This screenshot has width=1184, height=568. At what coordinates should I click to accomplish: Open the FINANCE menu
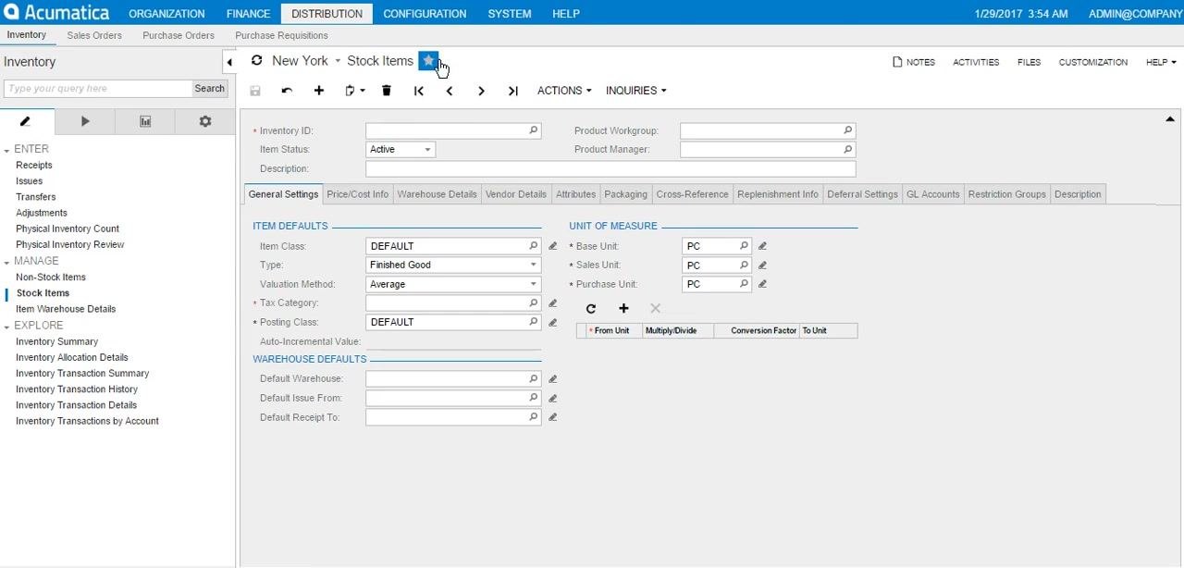[x=248, y=14]
